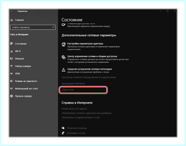This screenshot has height=146, width=186.
Task: Click the Состояние page title
Action: coord(72,20)
